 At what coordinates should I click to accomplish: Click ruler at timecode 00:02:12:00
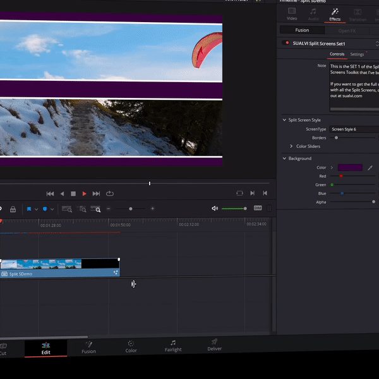189,224
